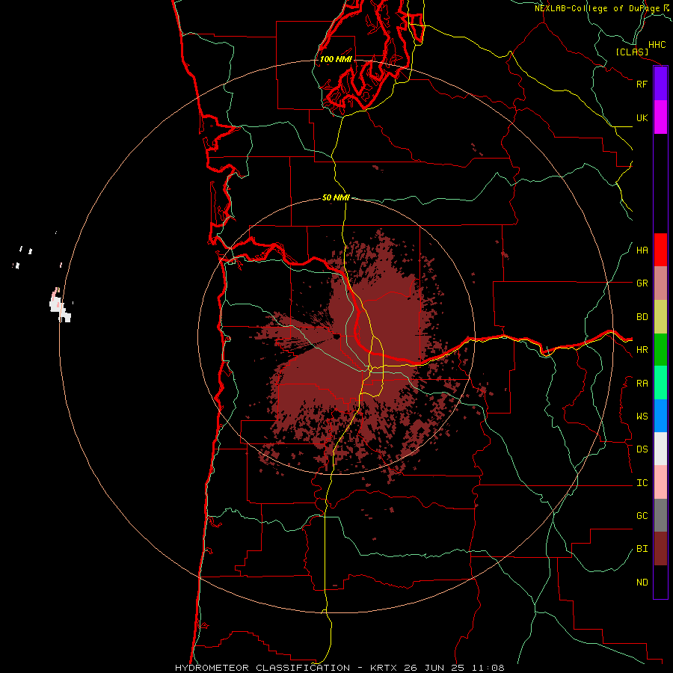This screenshot has width=673, height=673.
Task: Click the GR legend label
Action: click(x=642, y=283)
